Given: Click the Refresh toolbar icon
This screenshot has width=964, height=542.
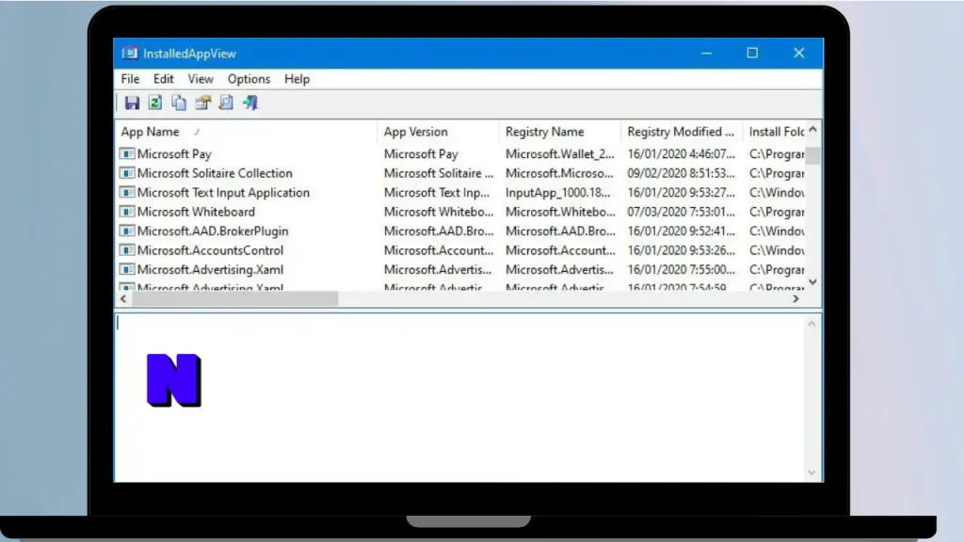Looking at the screenshot, I should pos(155,103).
